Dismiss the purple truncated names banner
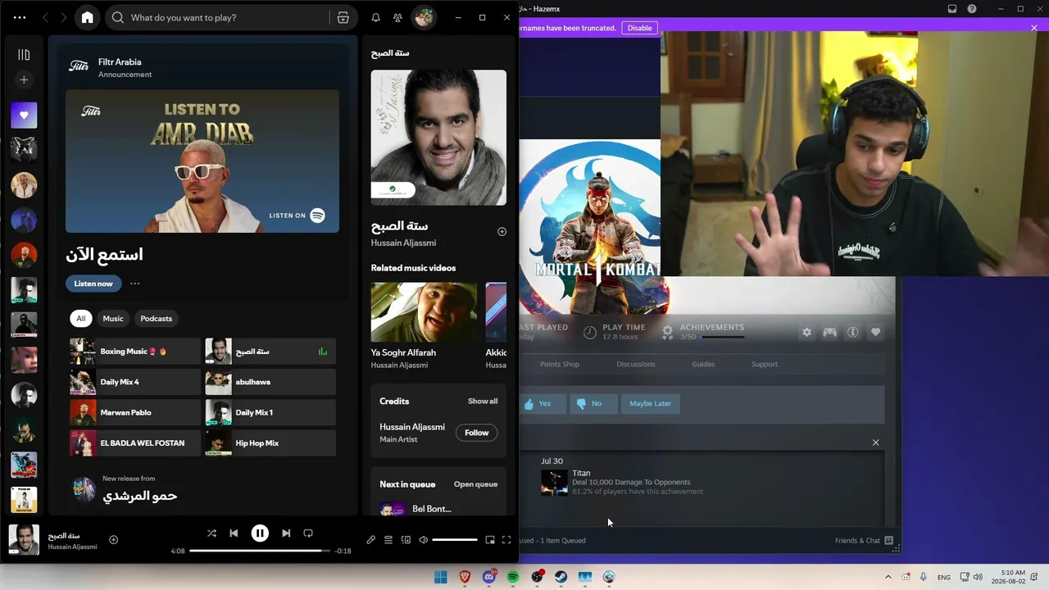The width and height of the screenshot is (1049, 590). [x=1034, y=28]
